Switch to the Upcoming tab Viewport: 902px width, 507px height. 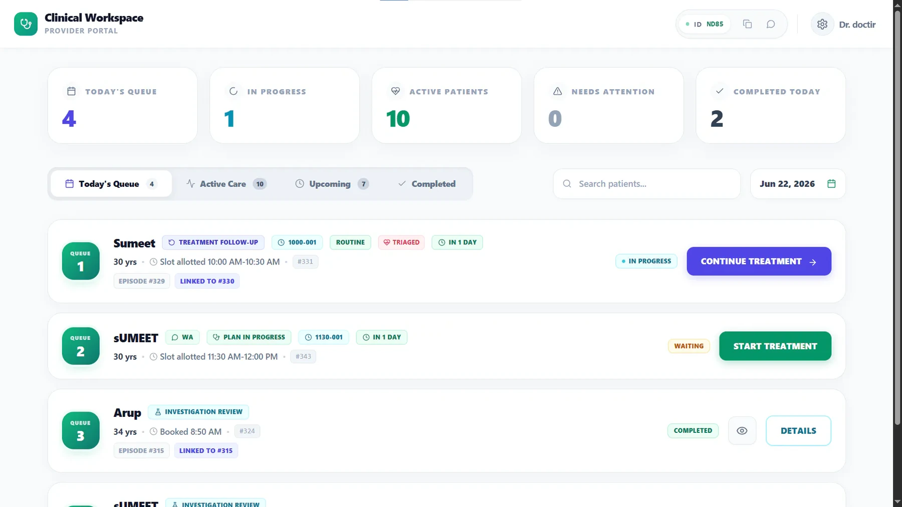coord(332,184)
